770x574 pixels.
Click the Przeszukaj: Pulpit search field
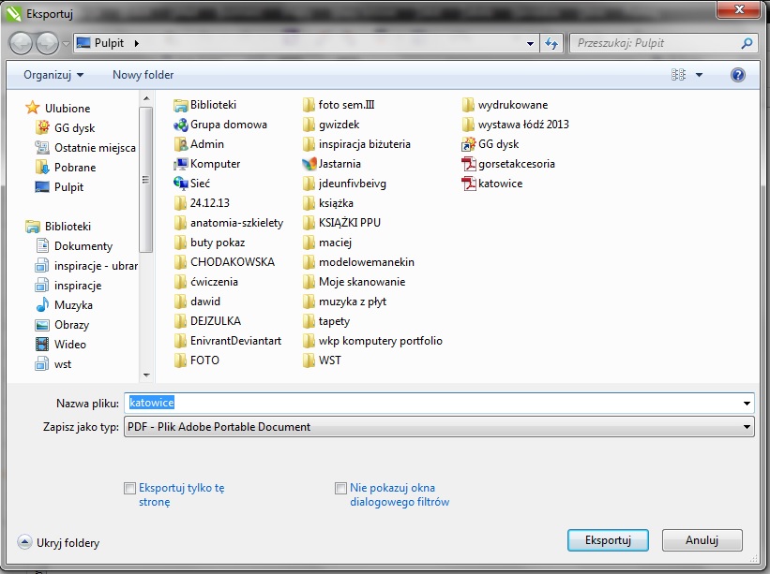(657, 43)
